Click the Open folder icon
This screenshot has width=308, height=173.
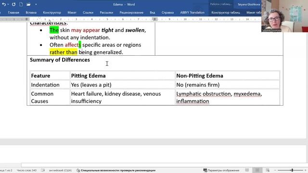click(28, 4)
